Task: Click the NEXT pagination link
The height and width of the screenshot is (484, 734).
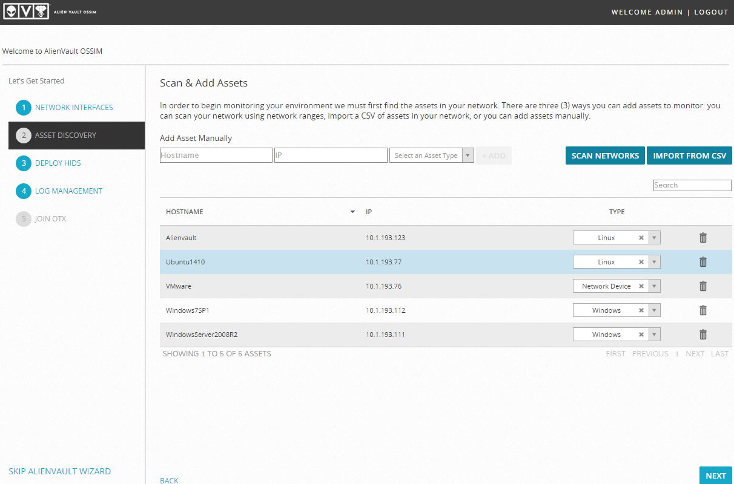Action: pyautogui.click(x=695, y=354)
